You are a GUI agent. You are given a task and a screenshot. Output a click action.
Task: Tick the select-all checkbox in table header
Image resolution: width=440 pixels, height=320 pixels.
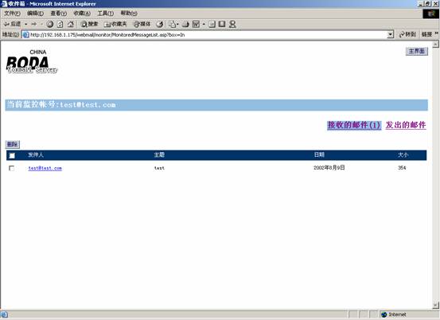pos(12,155)
